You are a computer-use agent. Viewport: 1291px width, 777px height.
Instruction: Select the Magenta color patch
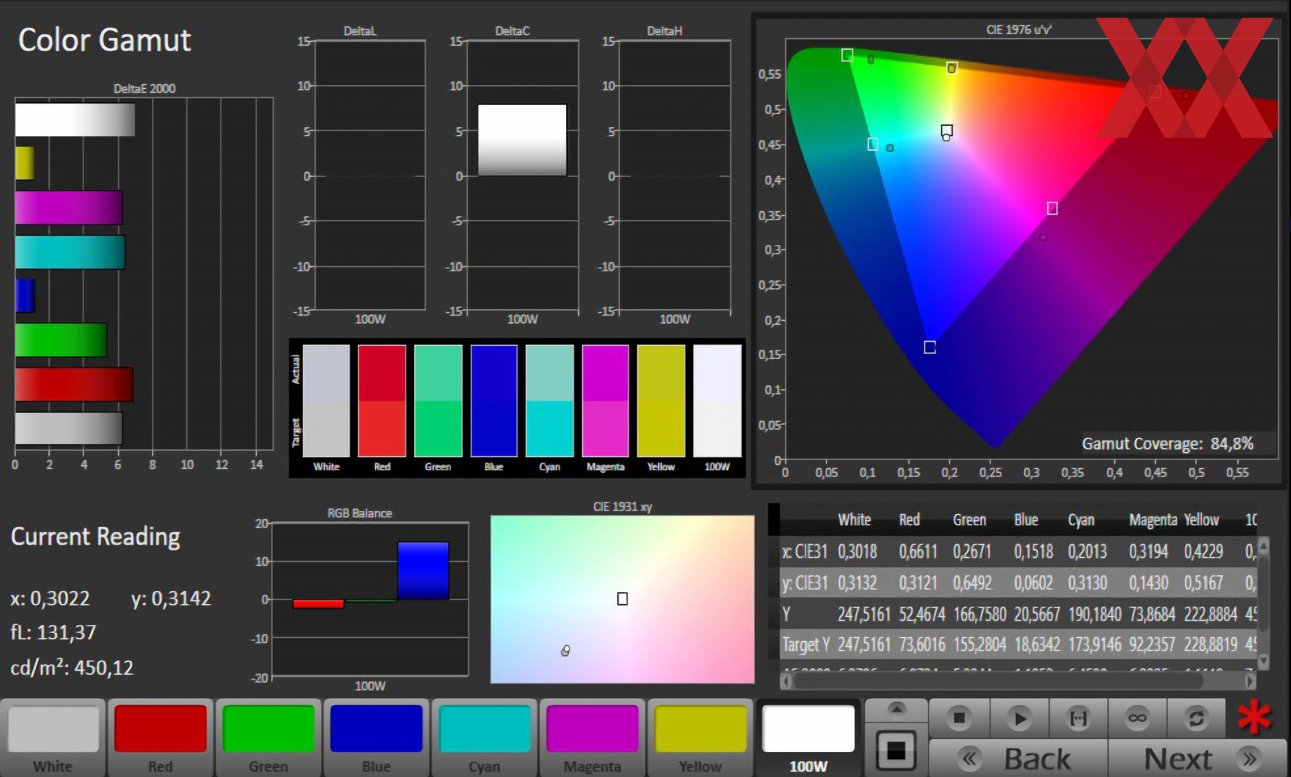592,738
